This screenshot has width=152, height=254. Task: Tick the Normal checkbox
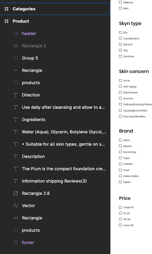[120, 45]
